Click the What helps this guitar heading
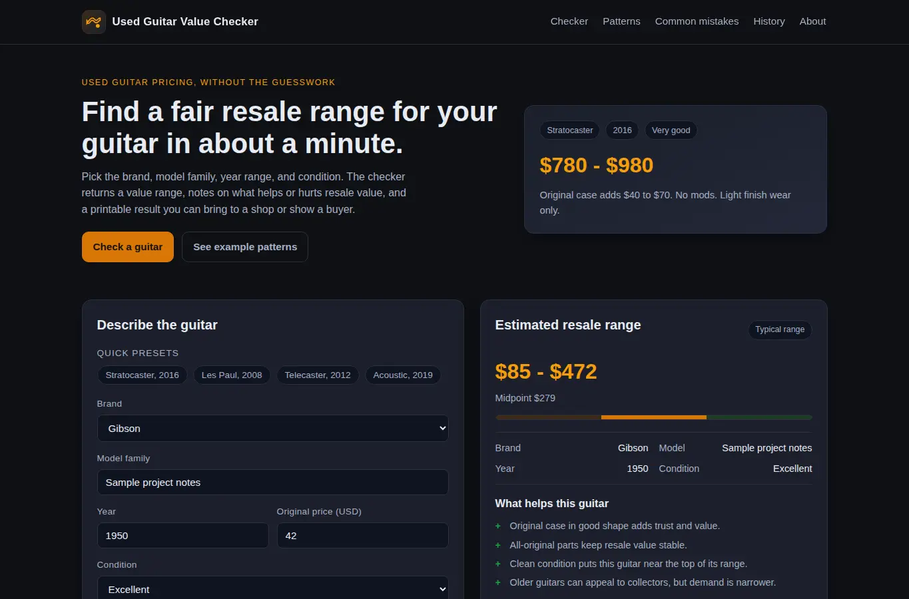This screenshot has height=599, width=909. point(552,504)
